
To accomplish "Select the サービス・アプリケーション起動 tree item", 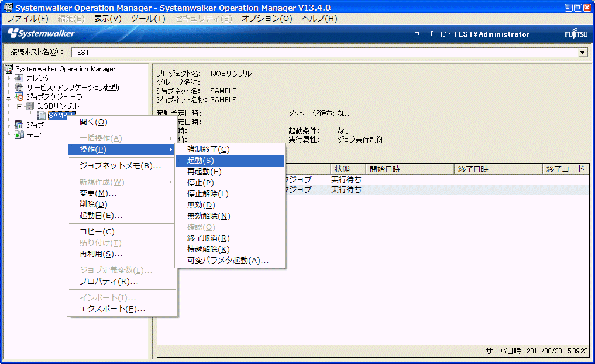I will point(73,88).
